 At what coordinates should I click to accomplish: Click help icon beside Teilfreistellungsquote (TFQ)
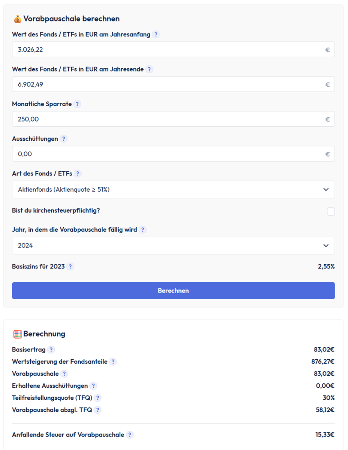pyautogui.click(x=97, y=398)
